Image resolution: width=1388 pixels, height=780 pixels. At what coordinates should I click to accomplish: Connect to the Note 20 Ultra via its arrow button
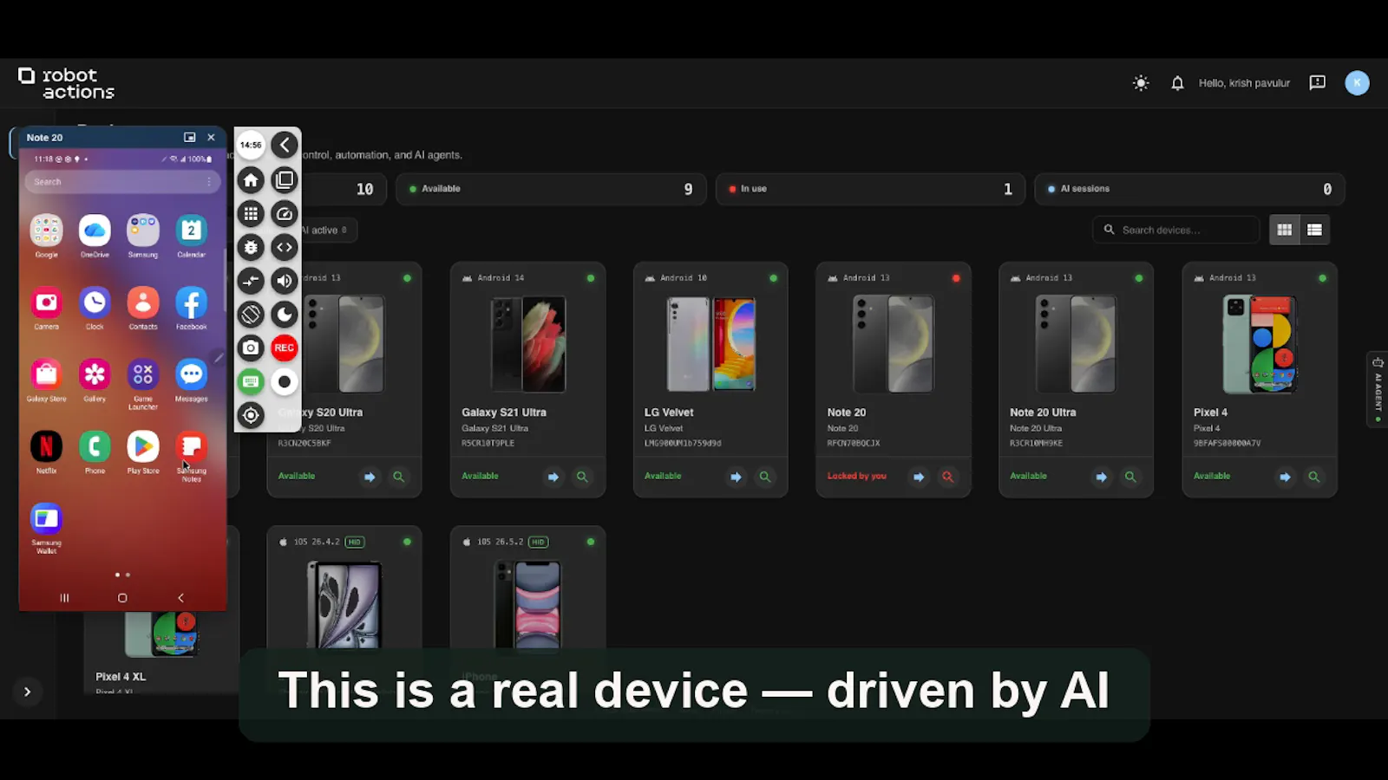1101,477
